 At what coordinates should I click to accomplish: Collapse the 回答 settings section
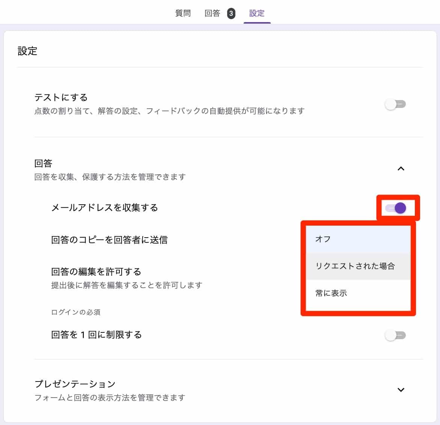(401, 169)
